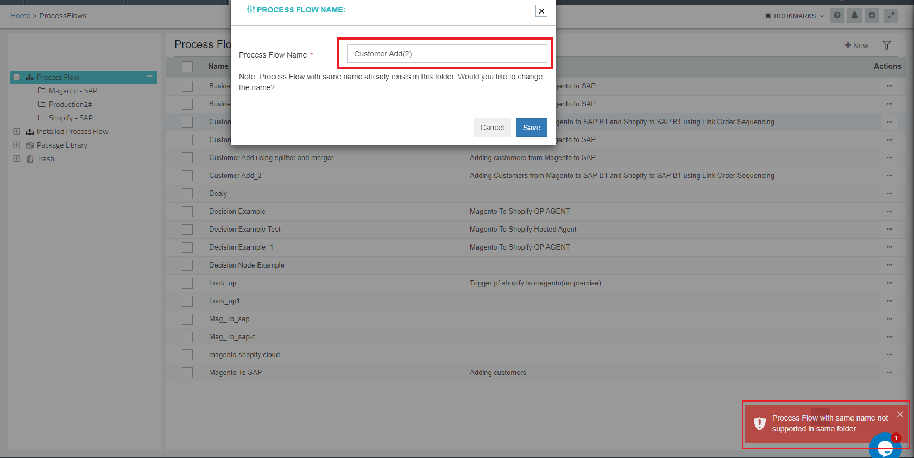This screenshot has height=458, width=914.
Task: Click the download arrow icon in header
Action: (872, 16)
